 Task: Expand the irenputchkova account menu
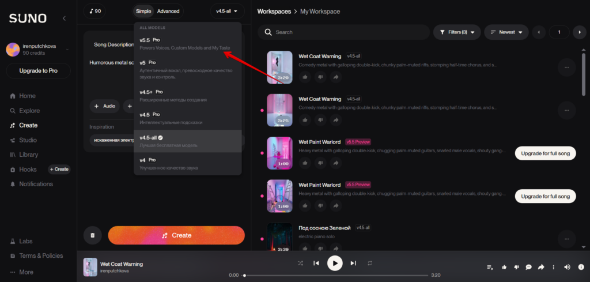(x=39, y=50)
